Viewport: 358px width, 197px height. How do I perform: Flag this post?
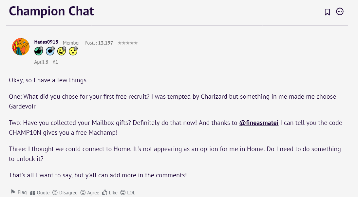(x=19, y=192)
